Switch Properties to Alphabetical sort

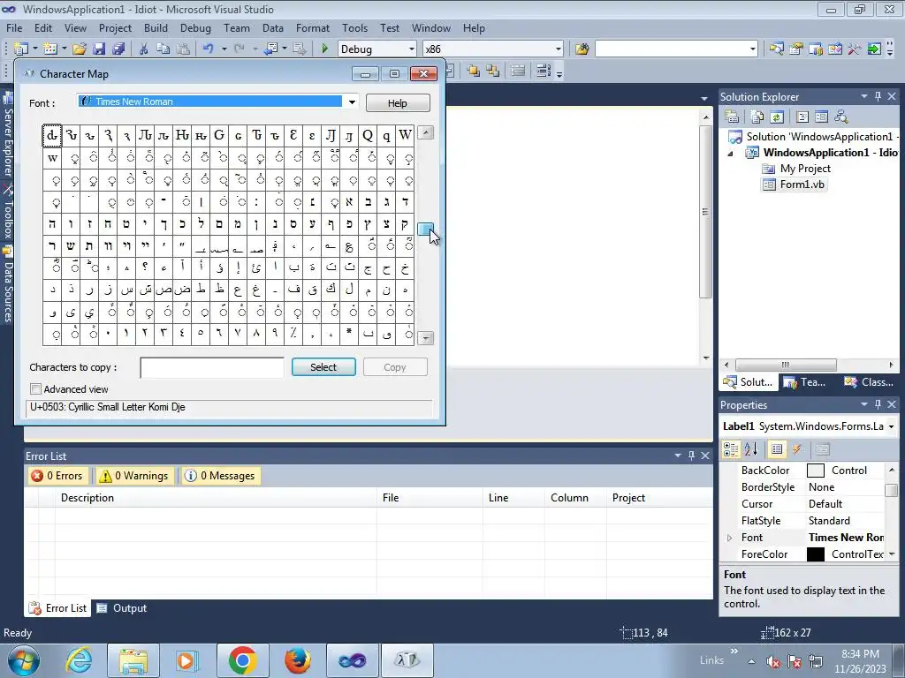751,449
